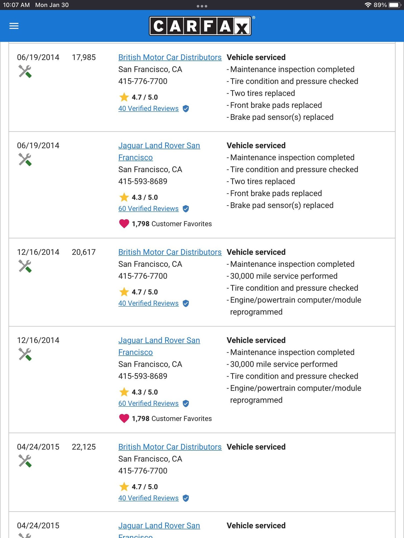Viewport: 404px width, 538px height.
Task: Tap the CARFAX logo in header
Action: (200, 26)
